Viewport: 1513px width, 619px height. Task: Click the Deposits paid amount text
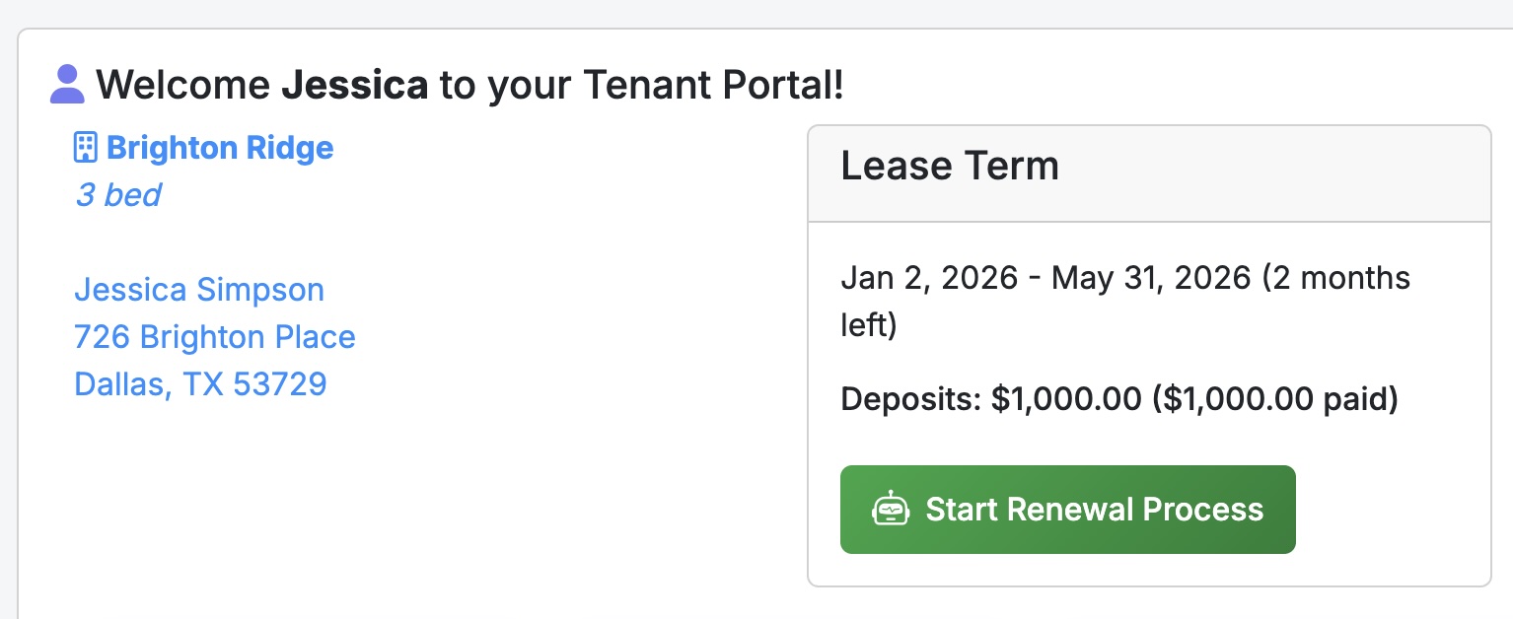point(1118,398)
